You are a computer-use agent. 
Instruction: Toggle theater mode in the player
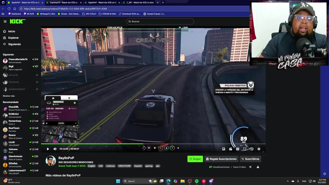click(238, 149)
